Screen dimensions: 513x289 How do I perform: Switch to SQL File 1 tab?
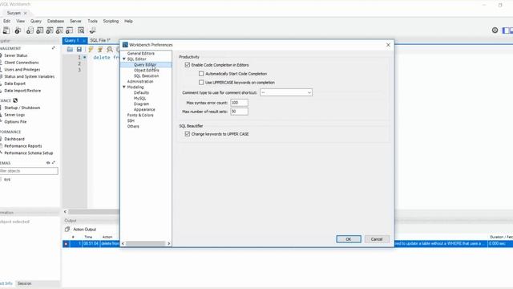pyautogui.click(x=100, y=41)
